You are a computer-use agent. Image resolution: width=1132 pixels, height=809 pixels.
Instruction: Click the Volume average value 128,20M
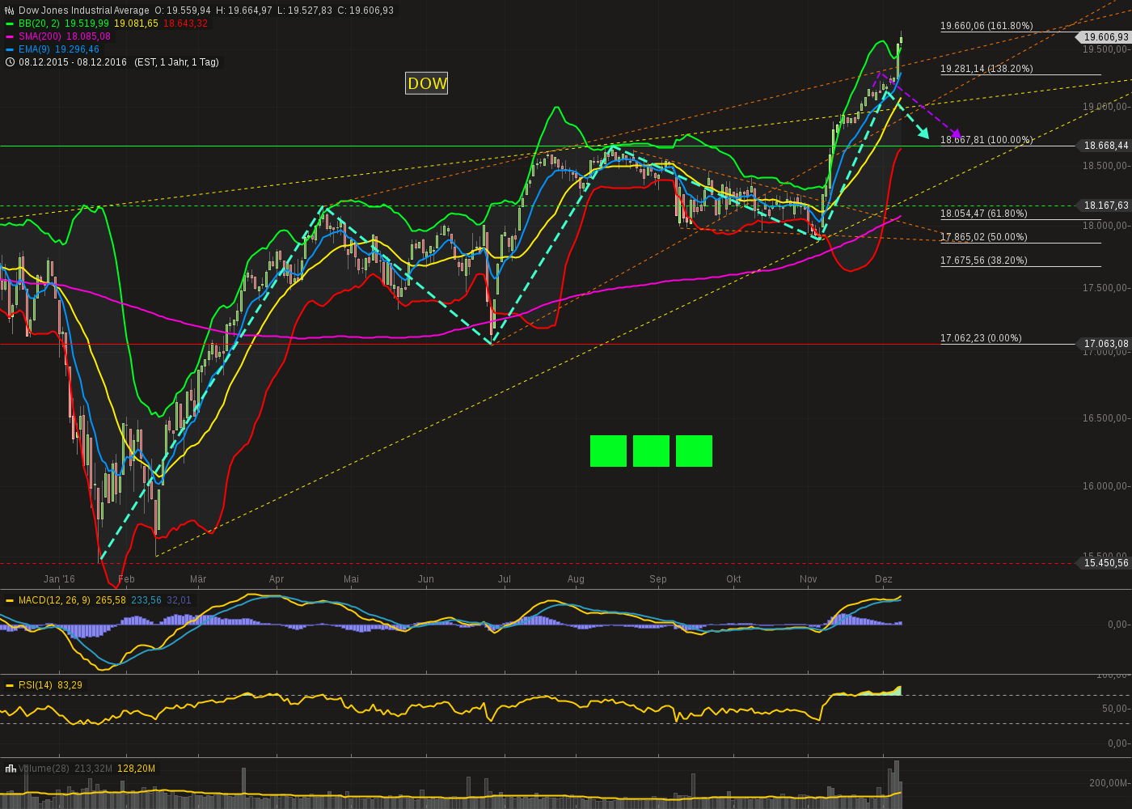pos(137,769)
